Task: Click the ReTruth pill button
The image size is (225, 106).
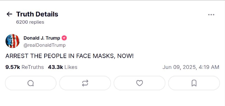Action: (x=85, y=83)
